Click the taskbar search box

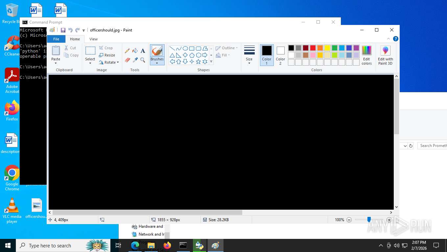tap(63, 245)
